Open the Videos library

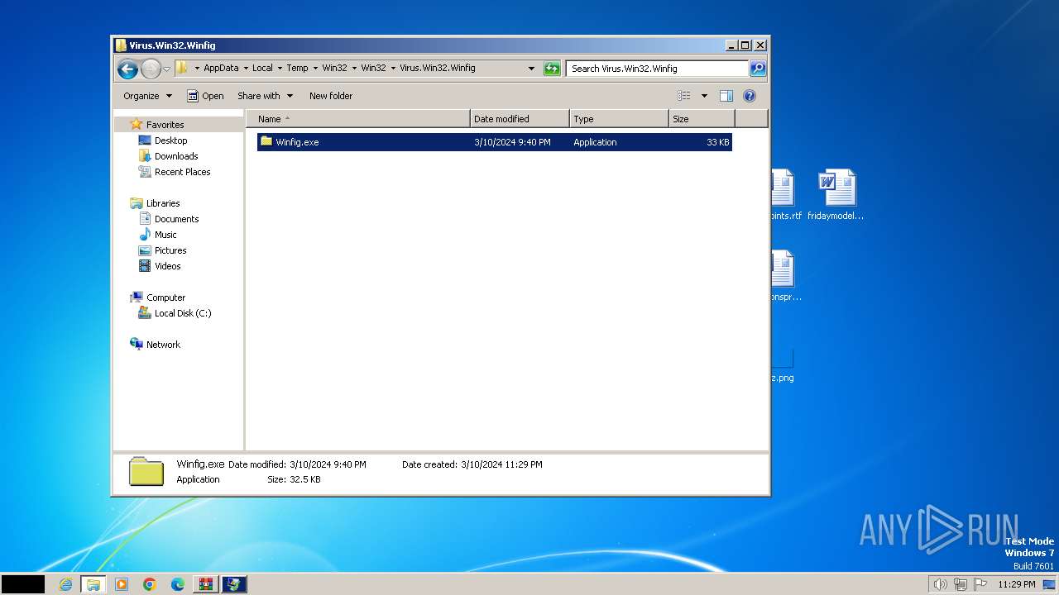pyautogui.click(x=167, y=266)
